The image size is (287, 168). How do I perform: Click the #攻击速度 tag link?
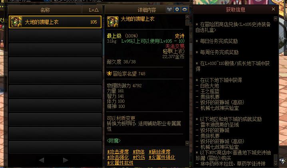118,152
